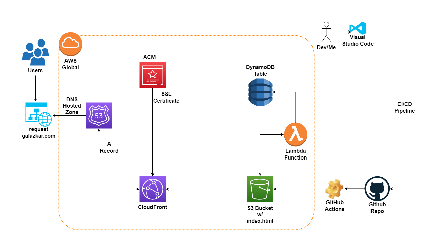Select the GitHub Actions gear icon
This screenshot has height=252, width=437.
point(334,189)
